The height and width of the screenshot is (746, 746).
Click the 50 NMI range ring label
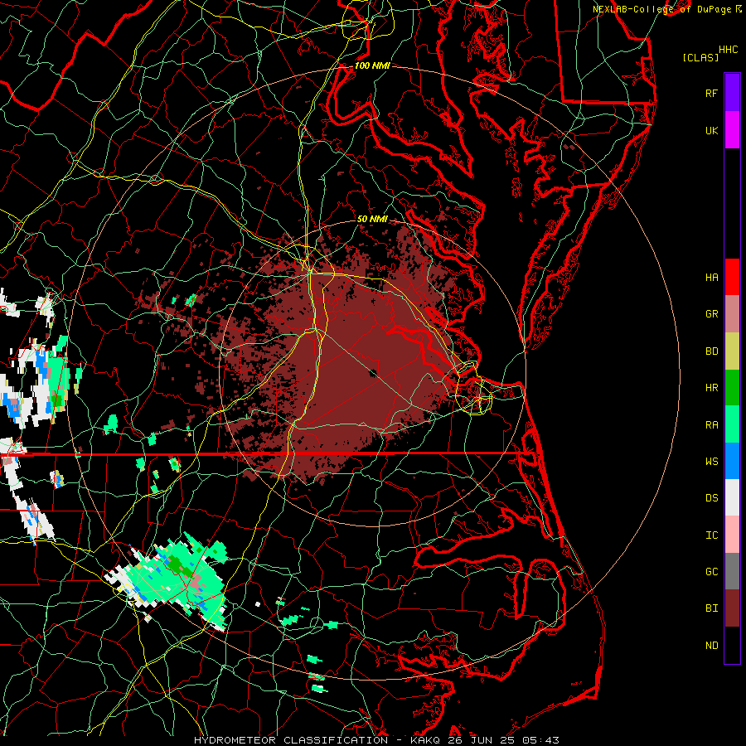pos(372,219)
